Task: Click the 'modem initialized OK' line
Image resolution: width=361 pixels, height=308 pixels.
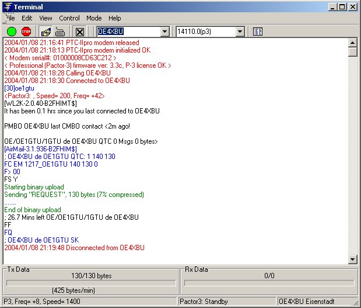Action: tap(78, 50)
